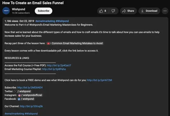Viewport: 170px width, 116px height.
Task: Open the Our Channel bit.ly link
Action: click(x=31, y=106)
